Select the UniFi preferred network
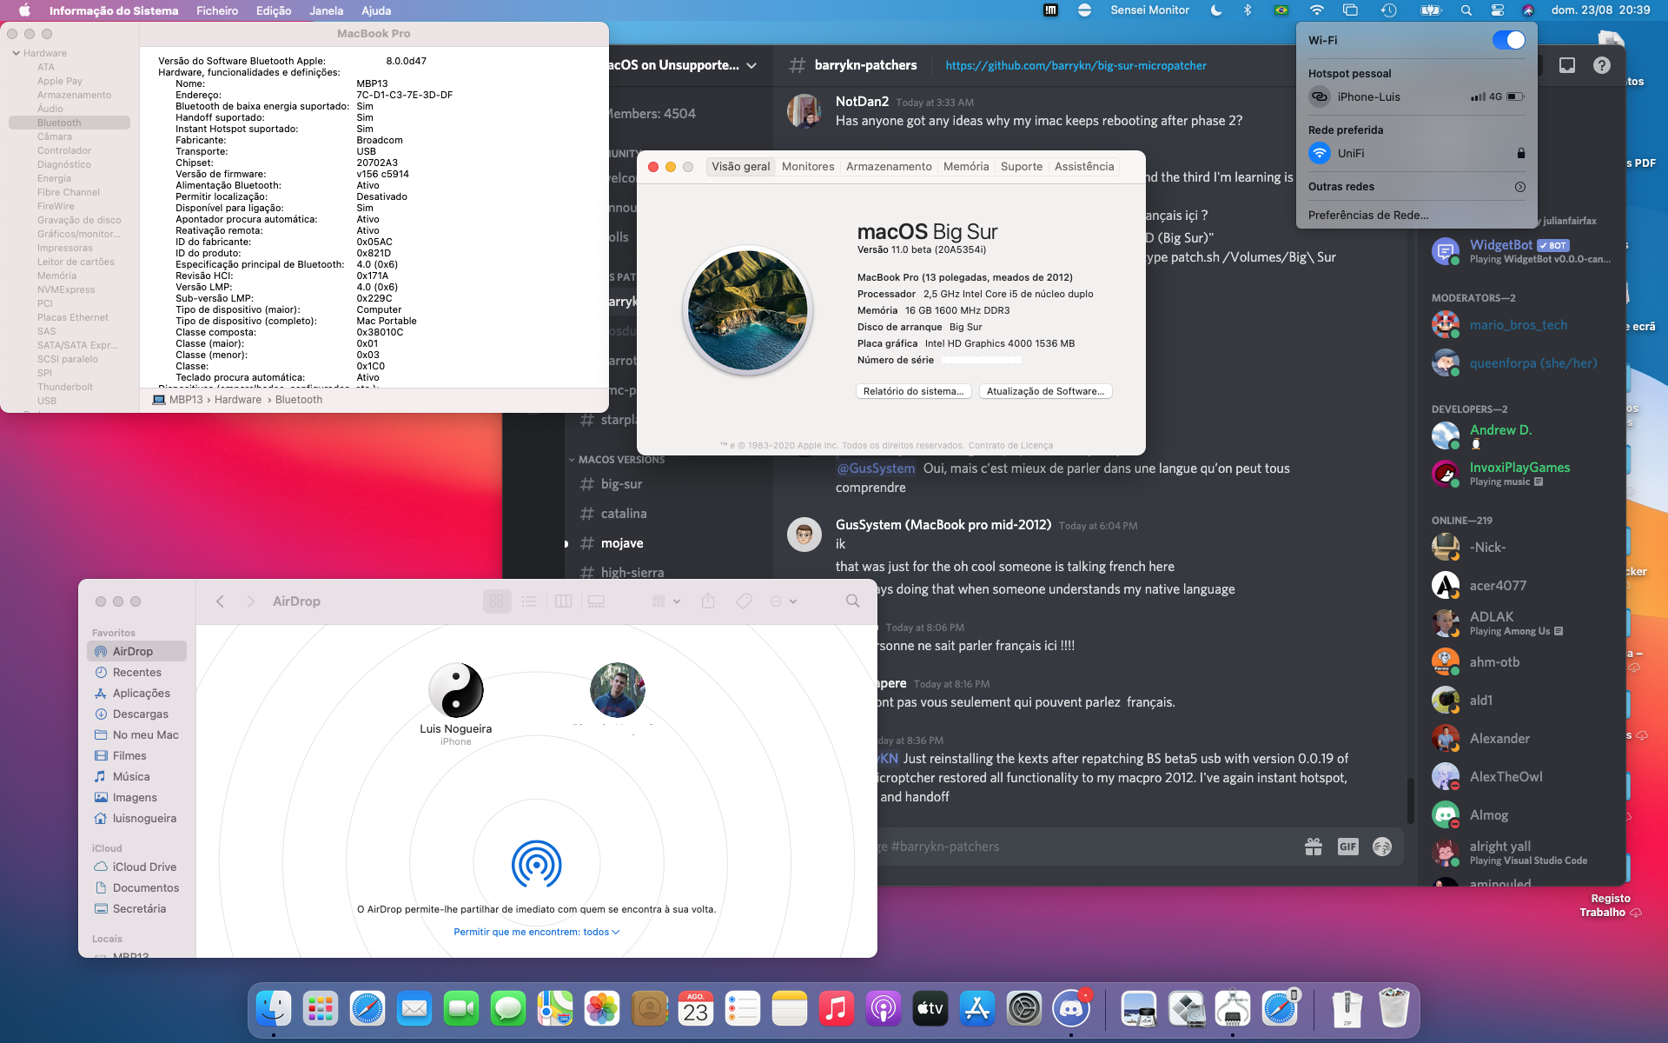 [1351, 153]
